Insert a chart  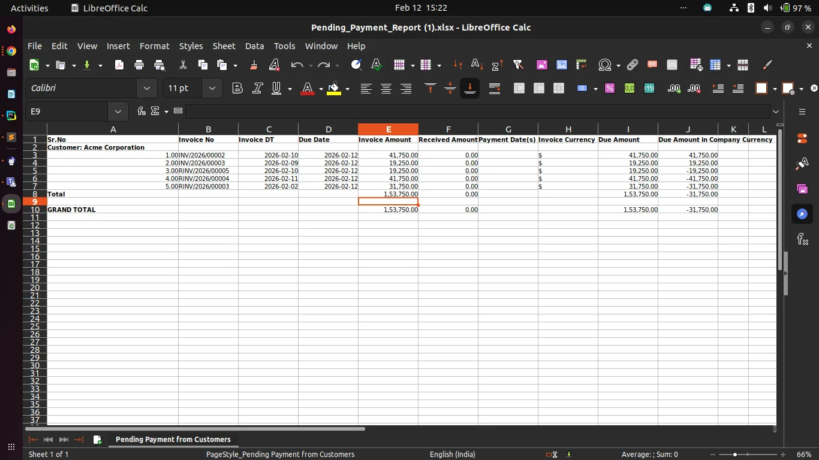pyautogui.click(x=562, y=65)
